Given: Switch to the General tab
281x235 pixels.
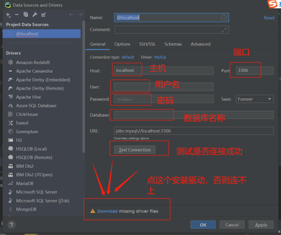Looking at the screenshot, I should [x=98, y=44].
